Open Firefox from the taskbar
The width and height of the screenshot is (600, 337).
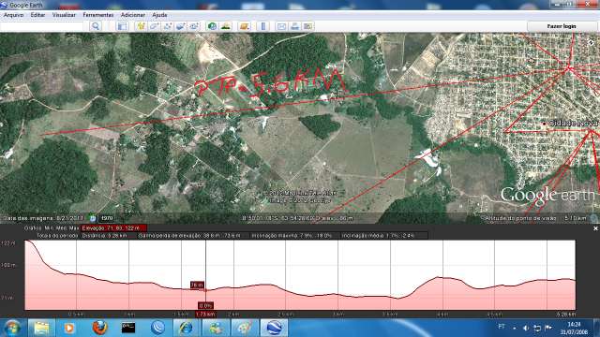pyautogui.click(x=99, y=328)
